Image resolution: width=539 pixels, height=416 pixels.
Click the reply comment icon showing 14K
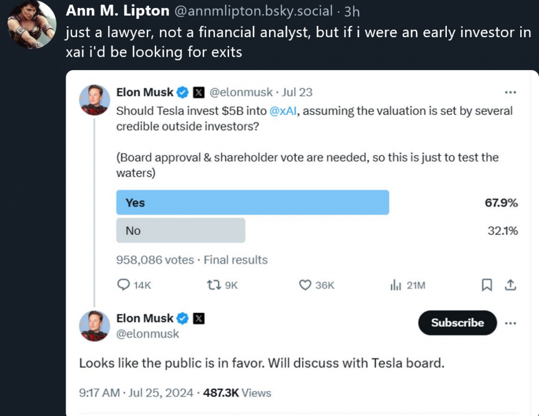124,285
